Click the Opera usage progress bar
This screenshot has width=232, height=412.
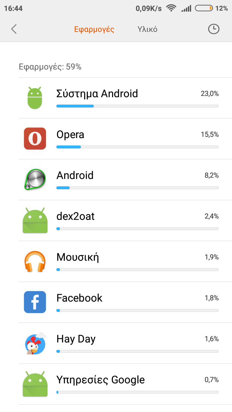tap(137, 147)
